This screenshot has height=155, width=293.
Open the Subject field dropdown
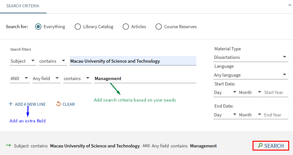click(x=23, y=61)
